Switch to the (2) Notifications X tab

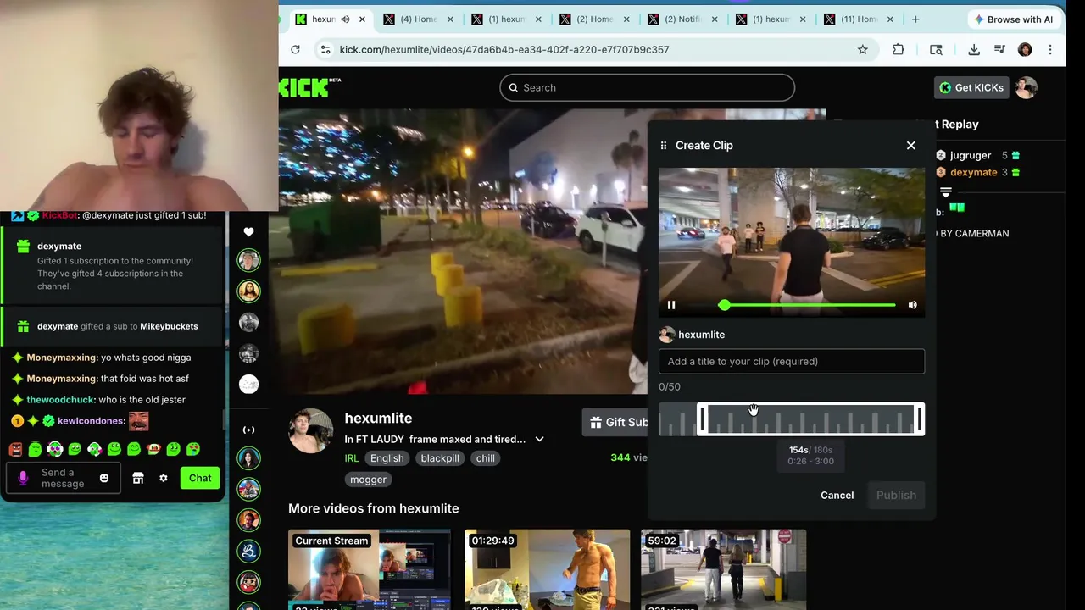tap(682, 19)
